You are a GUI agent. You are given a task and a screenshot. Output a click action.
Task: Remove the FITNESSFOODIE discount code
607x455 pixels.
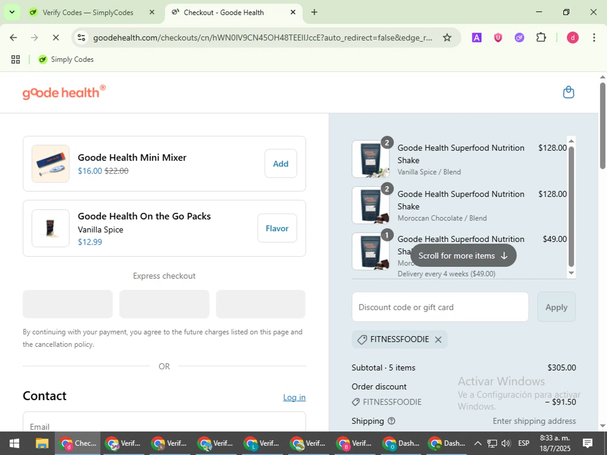[x=438, y=340]
